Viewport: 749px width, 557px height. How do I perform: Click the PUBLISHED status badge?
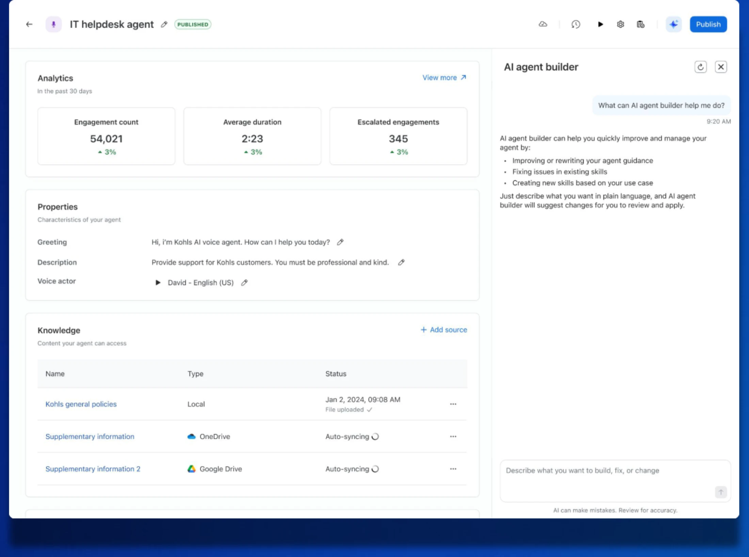pos(193,24)
